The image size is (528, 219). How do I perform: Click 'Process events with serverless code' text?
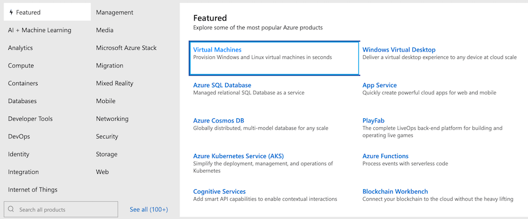pos(405,163)
